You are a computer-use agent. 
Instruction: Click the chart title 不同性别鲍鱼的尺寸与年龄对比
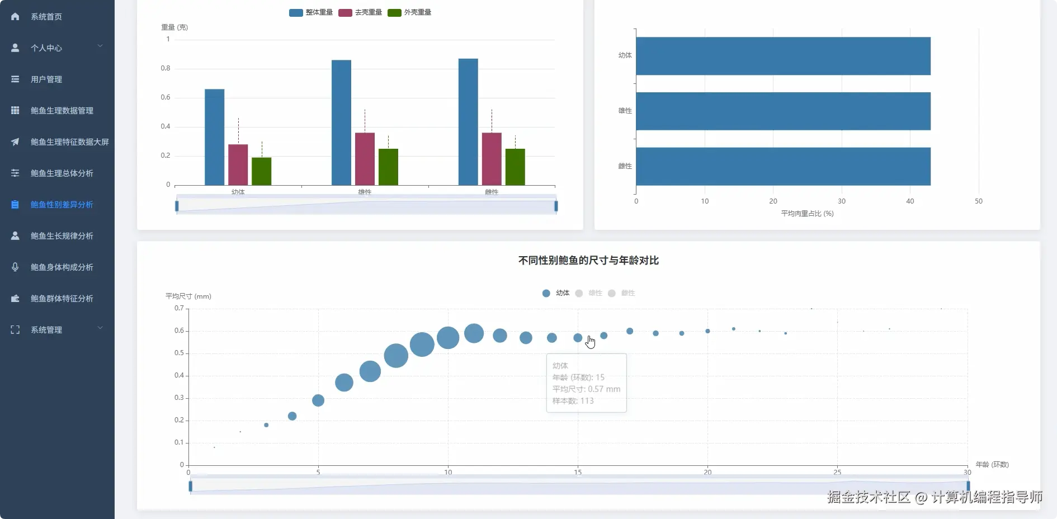click(588, 261)
